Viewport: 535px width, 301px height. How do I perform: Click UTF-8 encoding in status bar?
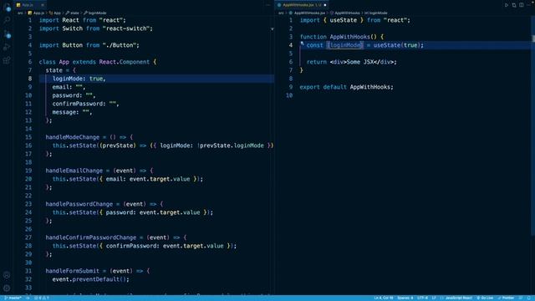pyautogui.click(x=422, y=298)
